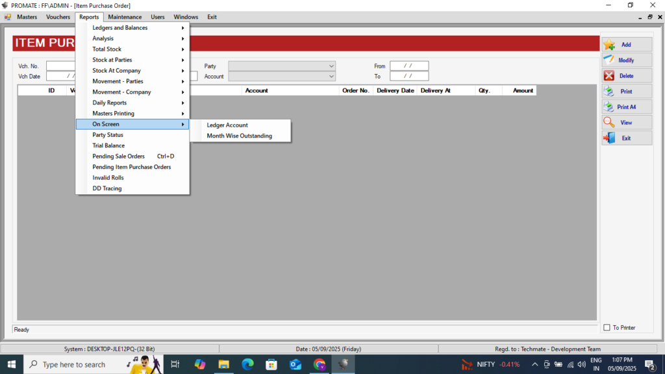Viewport: 665px width, 374px height.
Task: Click the Modify pencil icon
Action: tap(609, 60)
